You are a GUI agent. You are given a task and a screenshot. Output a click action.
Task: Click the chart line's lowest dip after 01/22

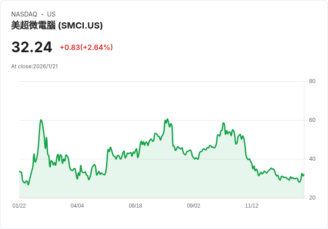pyautogui.click(x=28, y=184)
